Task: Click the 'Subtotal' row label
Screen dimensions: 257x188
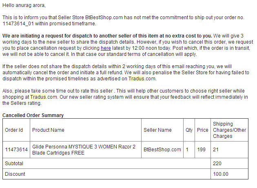Action: click(x=14, y=164)
